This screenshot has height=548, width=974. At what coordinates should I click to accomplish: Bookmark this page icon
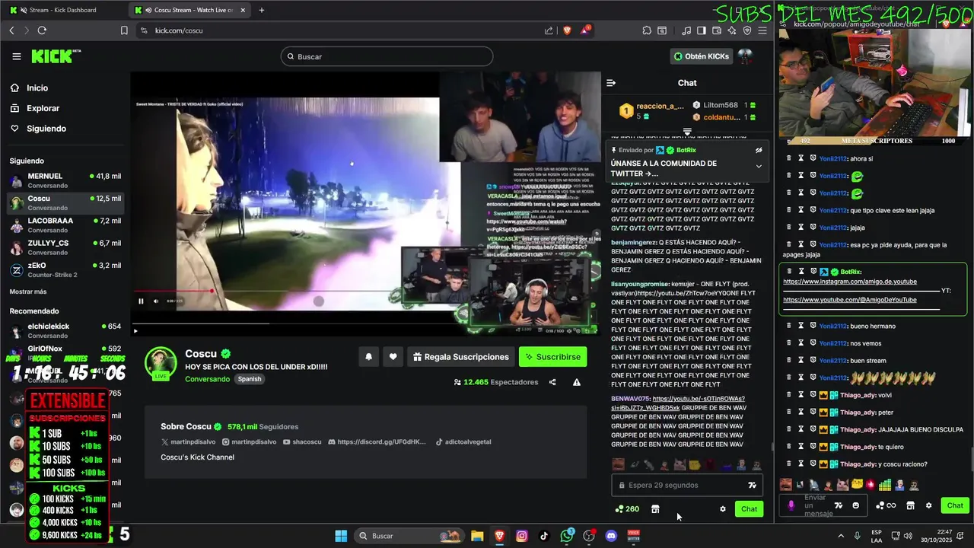pyautogui.click(x=124, y=30)
